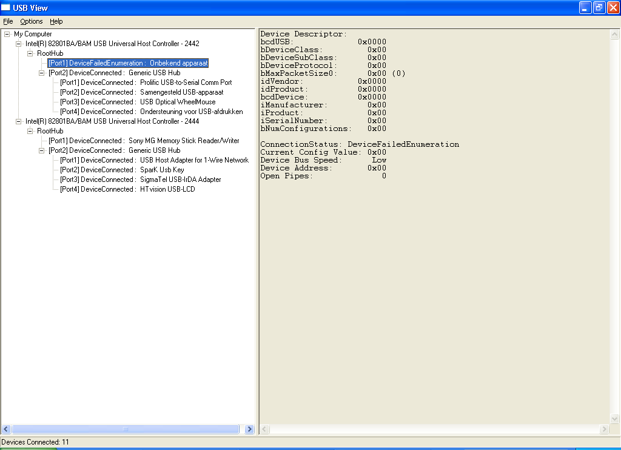Viewport: 621px width, 450px height.
Task: Select Prolific USB-to-Serial Comm Port device
Action: coord(146,82)
